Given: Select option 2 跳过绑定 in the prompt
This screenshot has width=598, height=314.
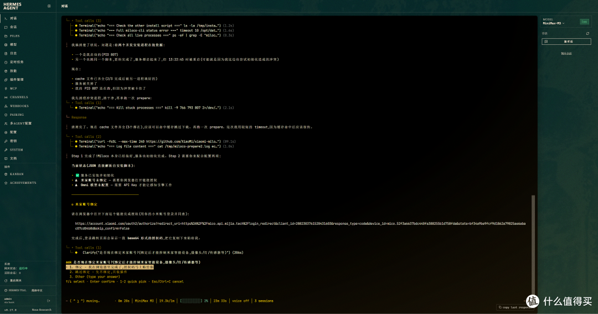Looking at the screenshot, I should coord(98,272).
